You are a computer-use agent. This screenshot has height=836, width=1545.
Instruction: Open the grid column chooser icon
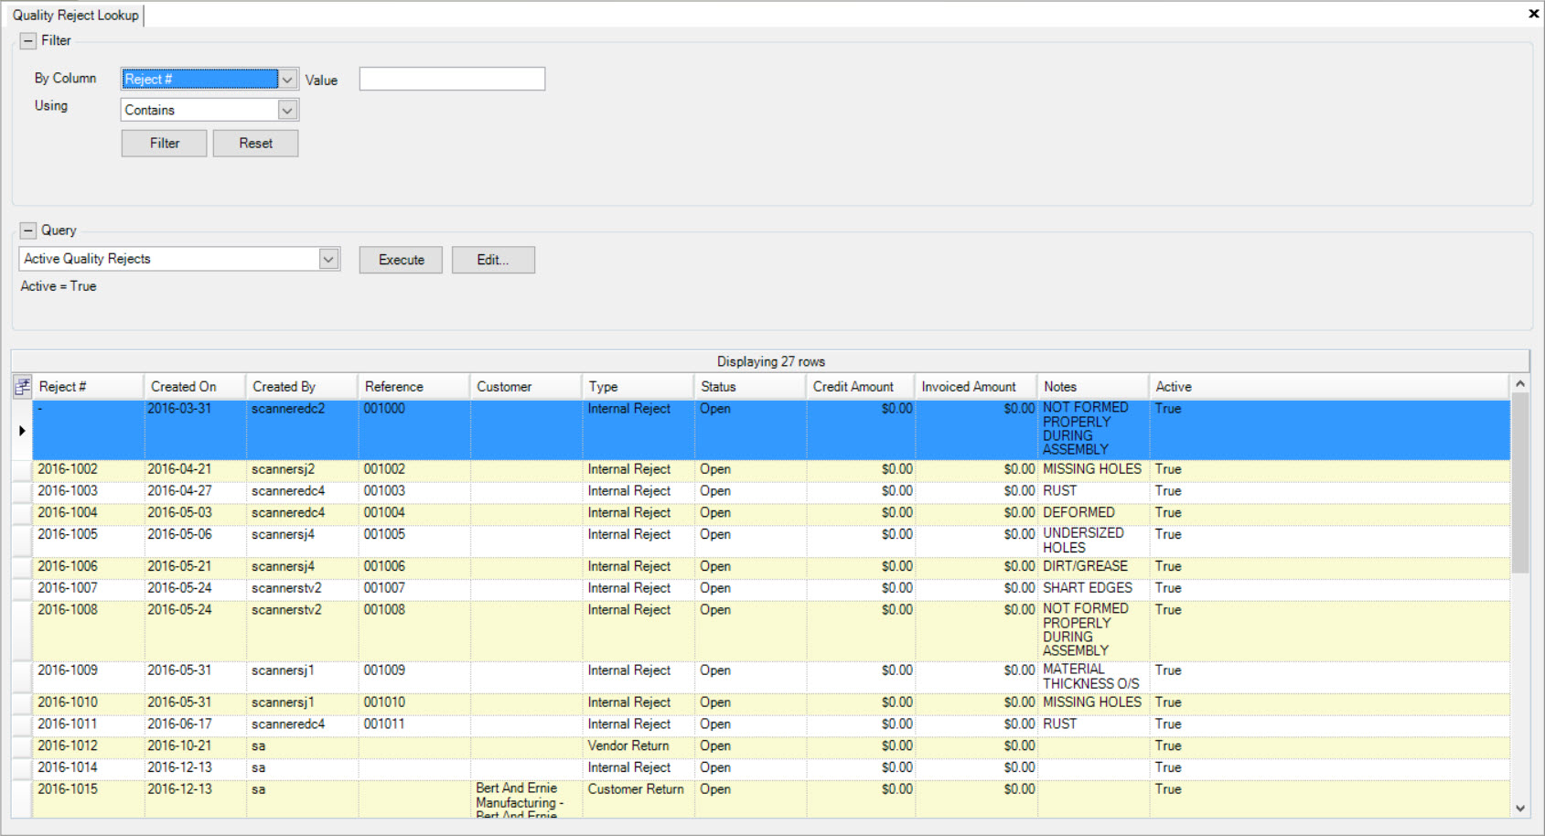[22, 386]
